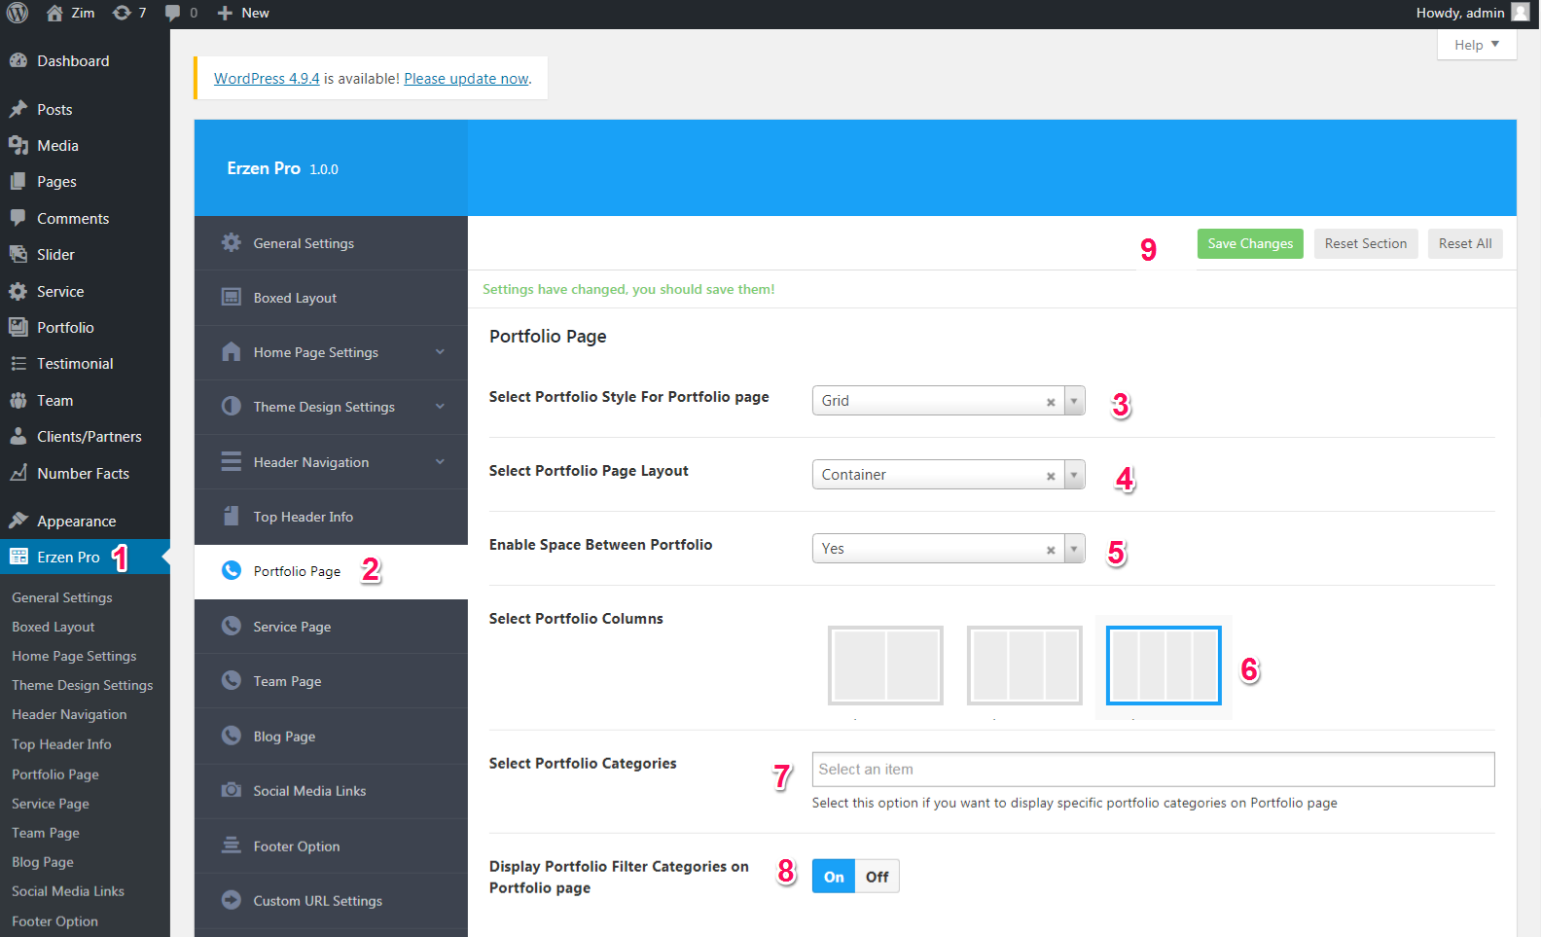Follow the Please update now link
The width and height of the screenshot is (1541, 937).
[x=466, y=79]
